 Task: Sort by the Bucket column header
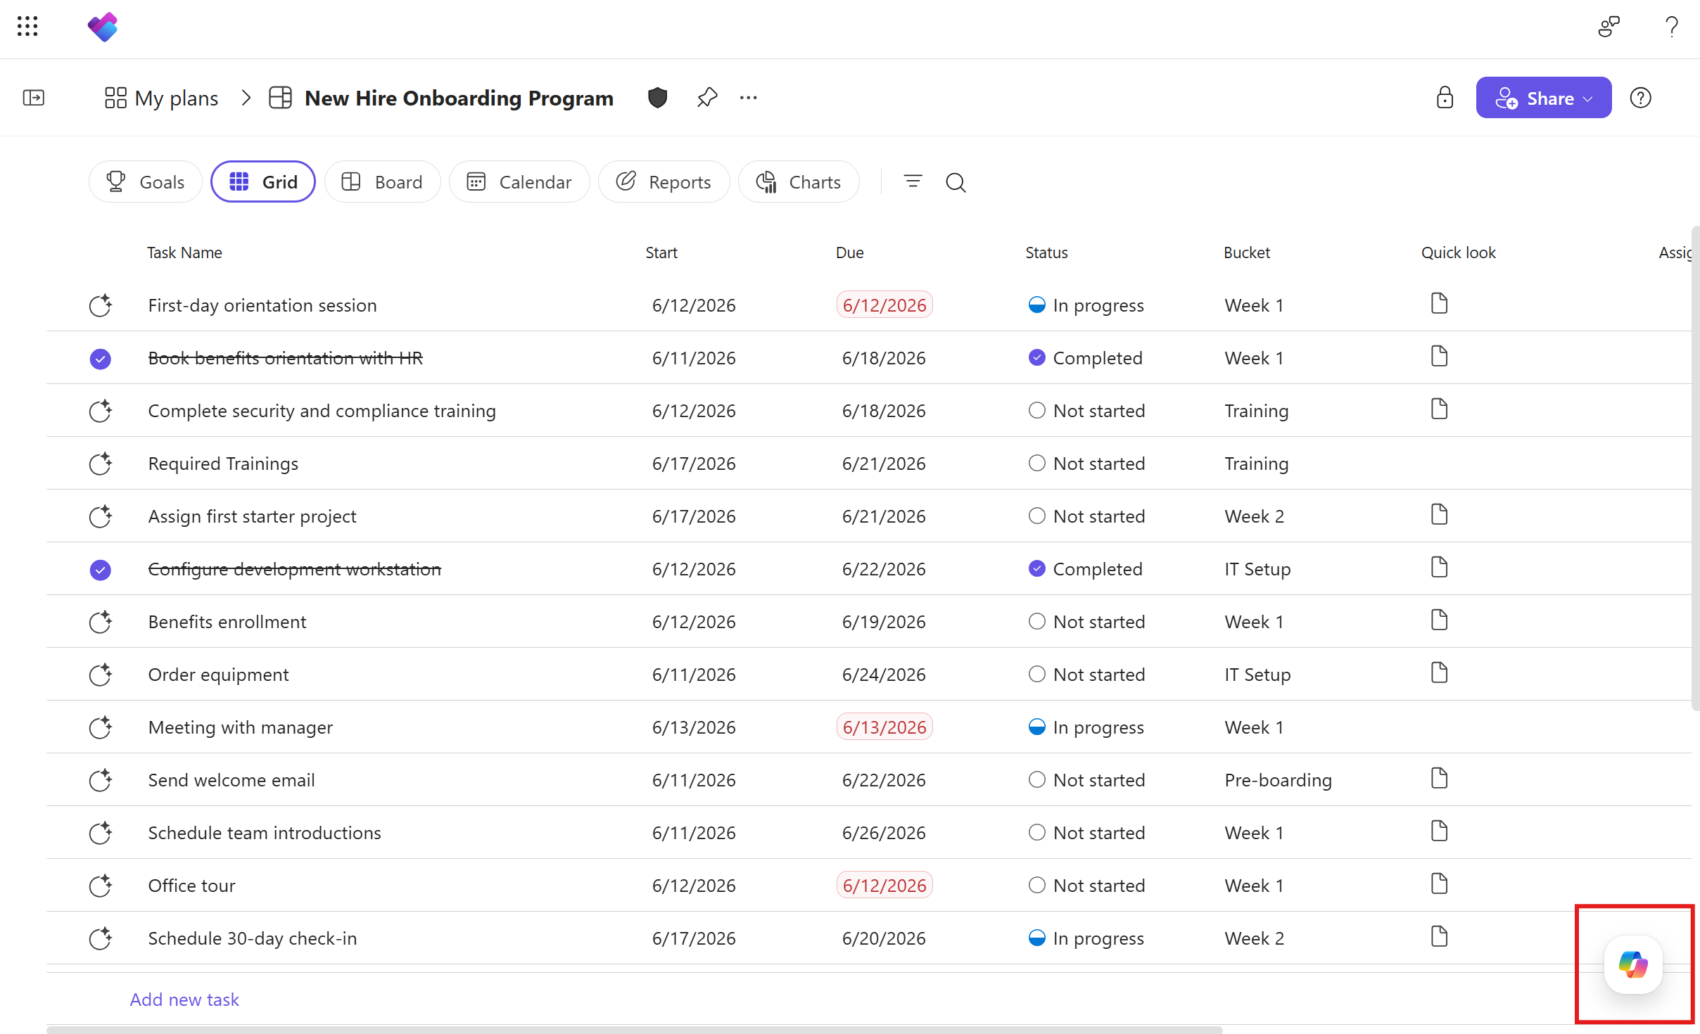pos(1246,253)
